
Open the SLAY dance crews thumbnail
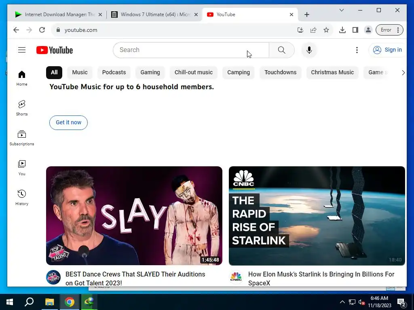coord(134,216)
